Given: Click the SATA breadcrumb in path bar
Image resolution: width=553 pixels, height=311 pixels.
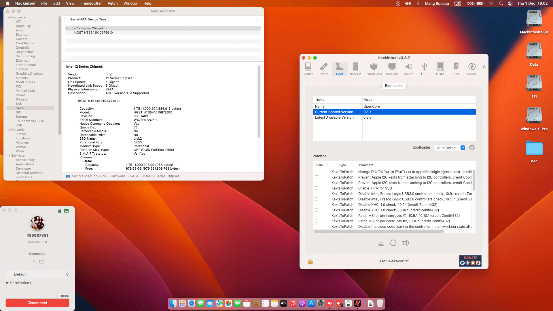Looking at the screenshot, I should point(134,176).
